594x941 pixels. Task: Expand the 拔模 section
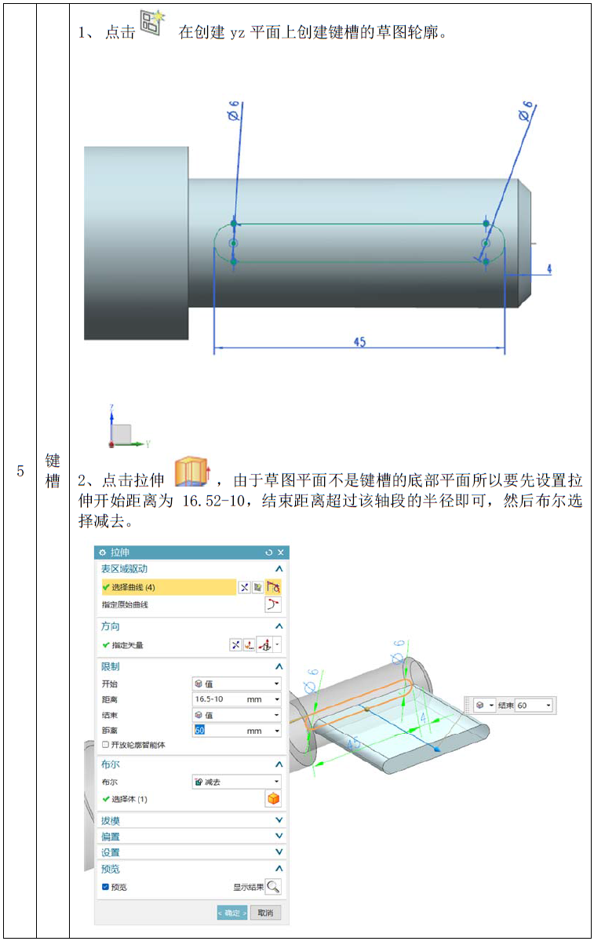coord(191,820)
